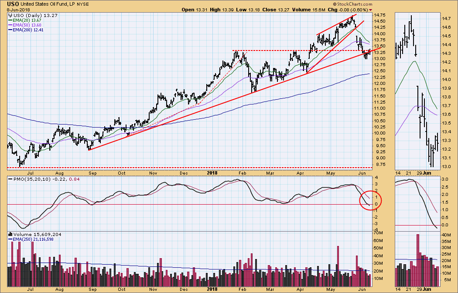Click the 35M label on zoomed volume axis

446,241
